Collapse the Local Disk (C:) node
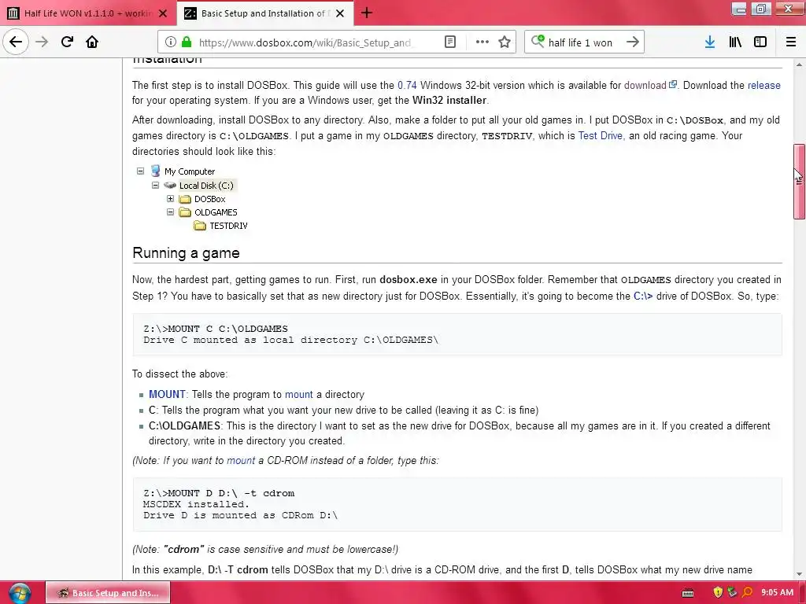 tap(155, 185)
